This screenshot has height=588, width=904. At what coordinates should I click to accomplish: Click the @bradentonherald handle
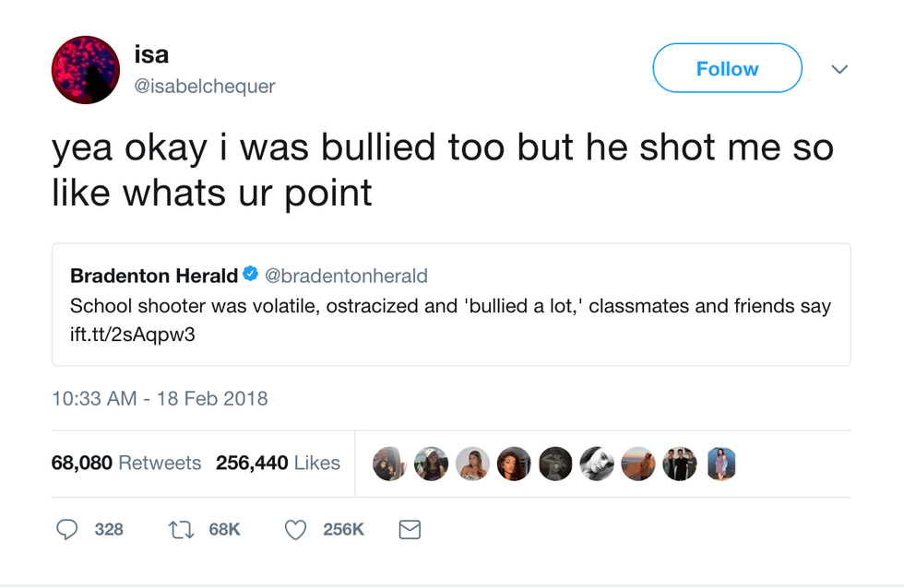click(x=346, y=276)
